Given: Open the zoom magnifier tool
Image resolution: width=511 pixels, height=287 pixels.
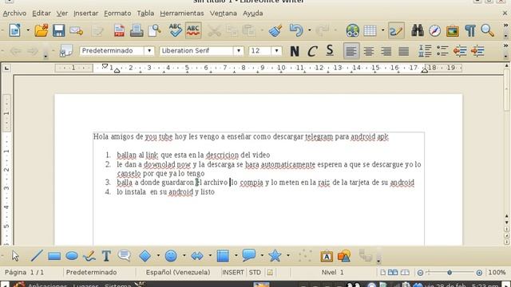Looking at the screenshot, I should tap(488, 30).
